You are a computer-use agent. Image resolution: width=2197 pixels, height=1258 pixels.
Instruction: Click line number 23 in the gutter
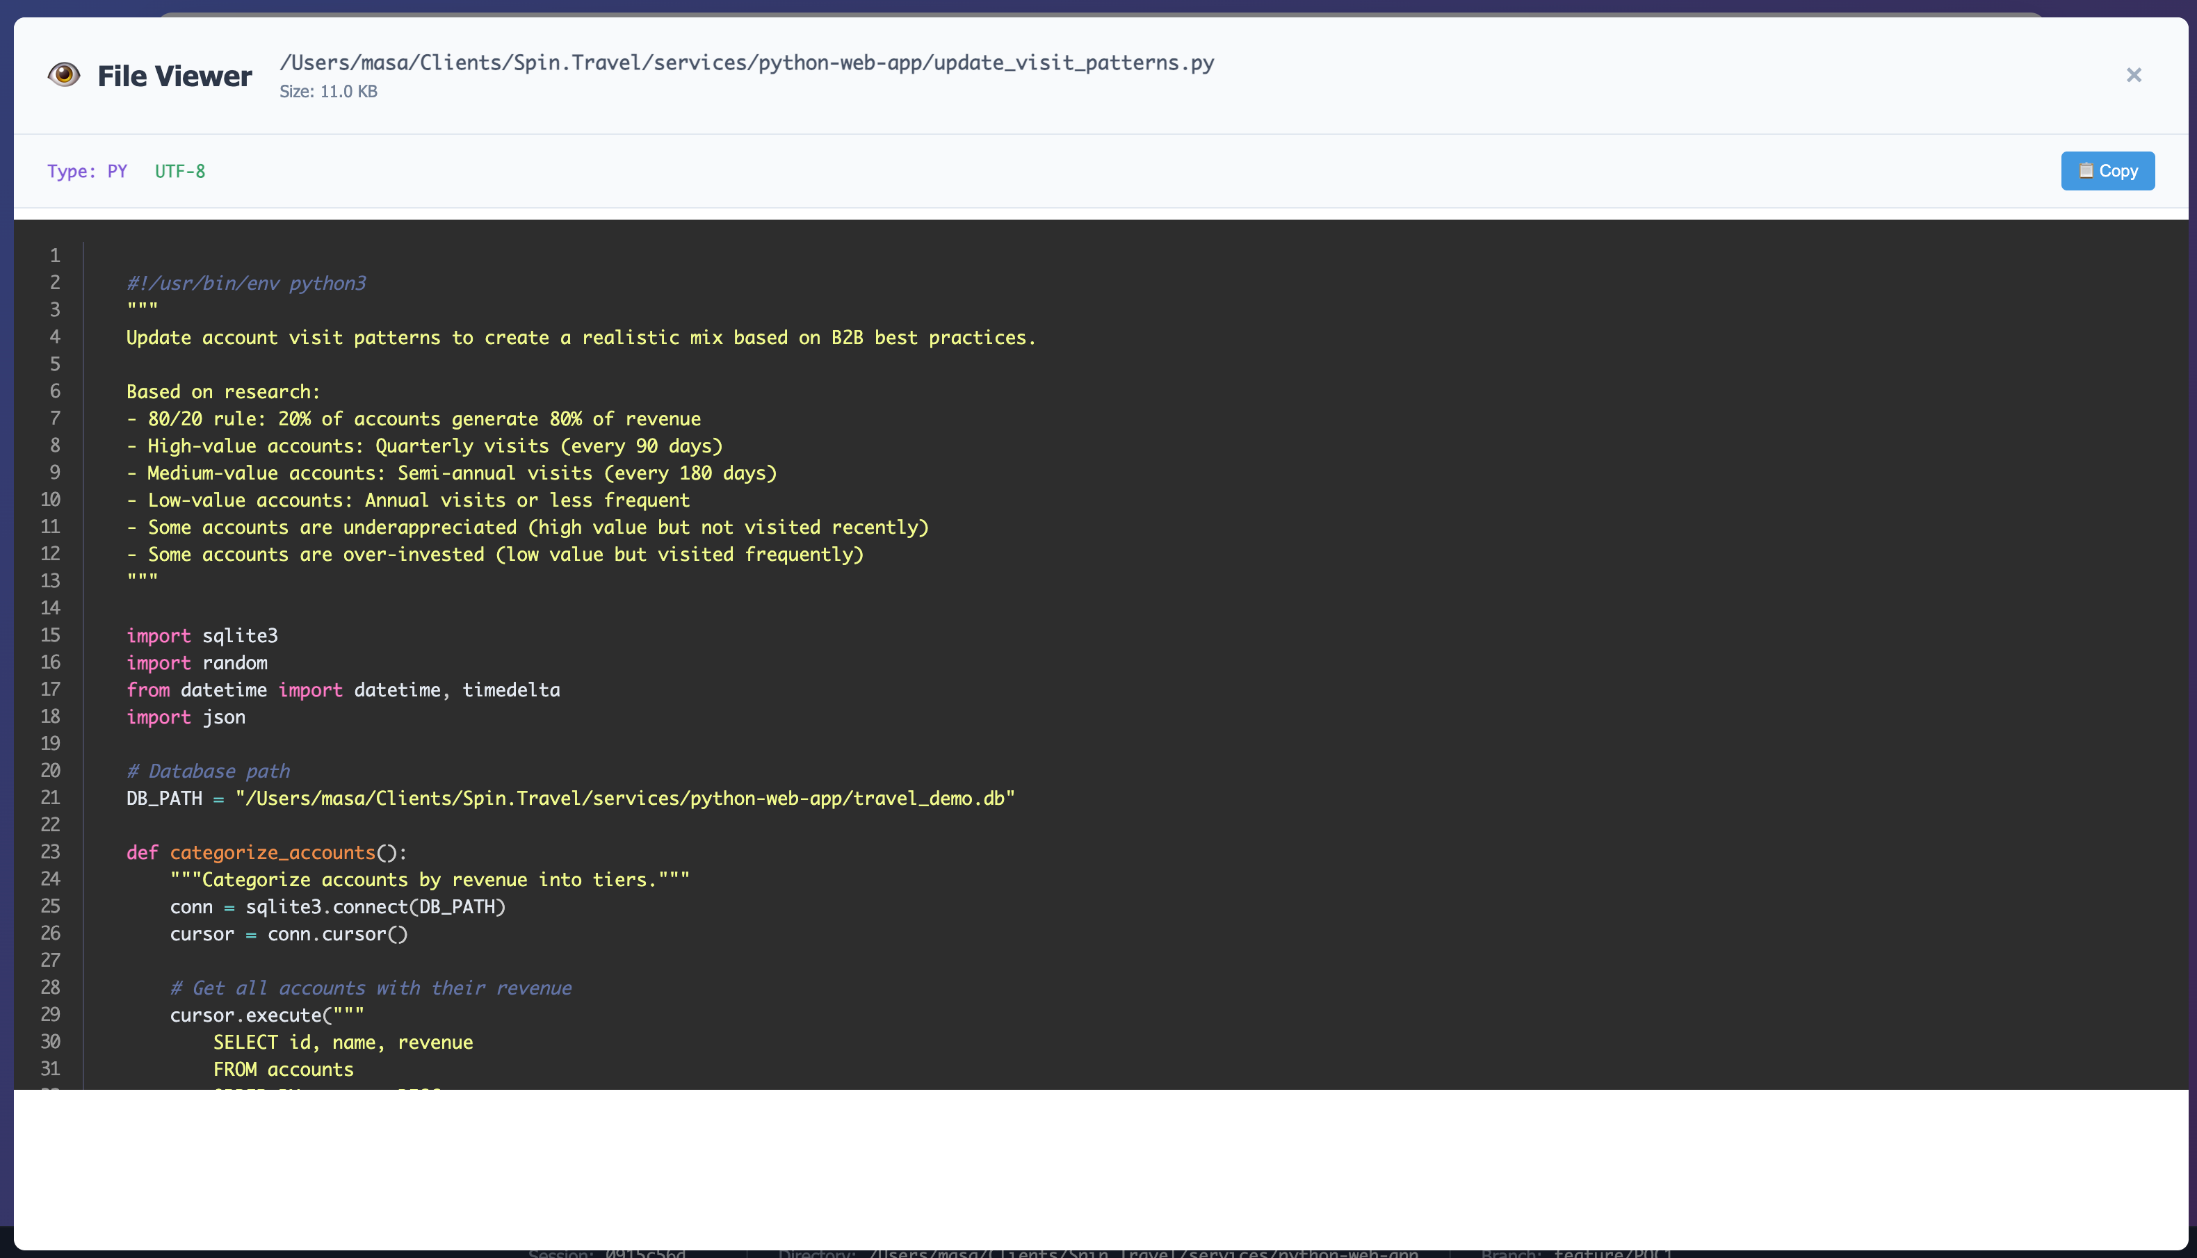51,852
